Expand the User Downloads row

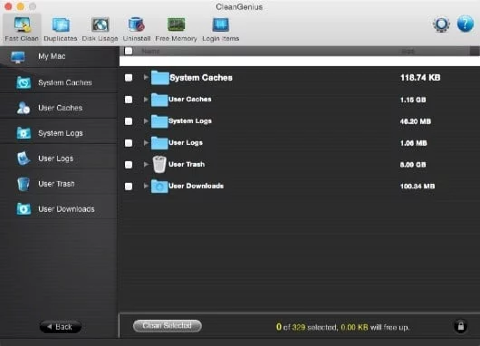(x=146, y=186)
